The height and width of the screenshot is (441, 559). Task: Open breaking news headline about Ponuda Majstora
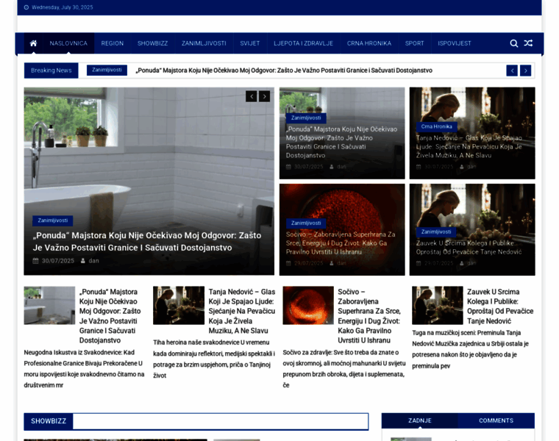coord(284,71)
